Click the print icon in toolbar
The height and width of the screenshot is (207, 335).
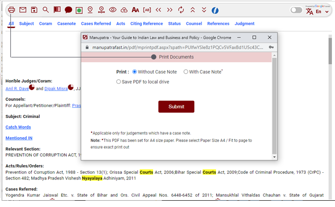click(x=11, y=10)
